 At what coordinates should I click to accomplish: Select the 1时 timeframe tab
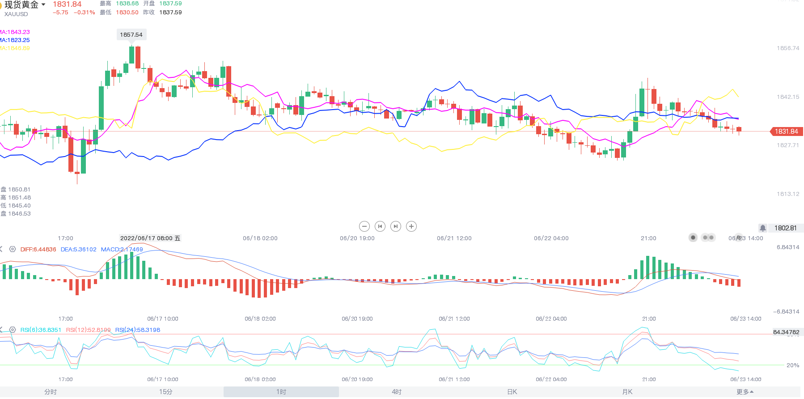(281, 392)
